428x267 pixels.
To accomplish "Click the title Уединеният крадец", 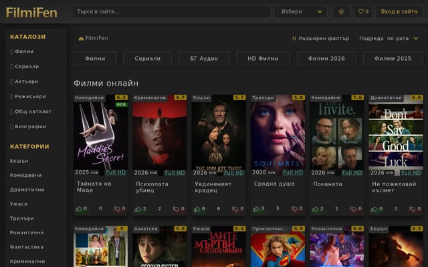I will click(213, 187).
